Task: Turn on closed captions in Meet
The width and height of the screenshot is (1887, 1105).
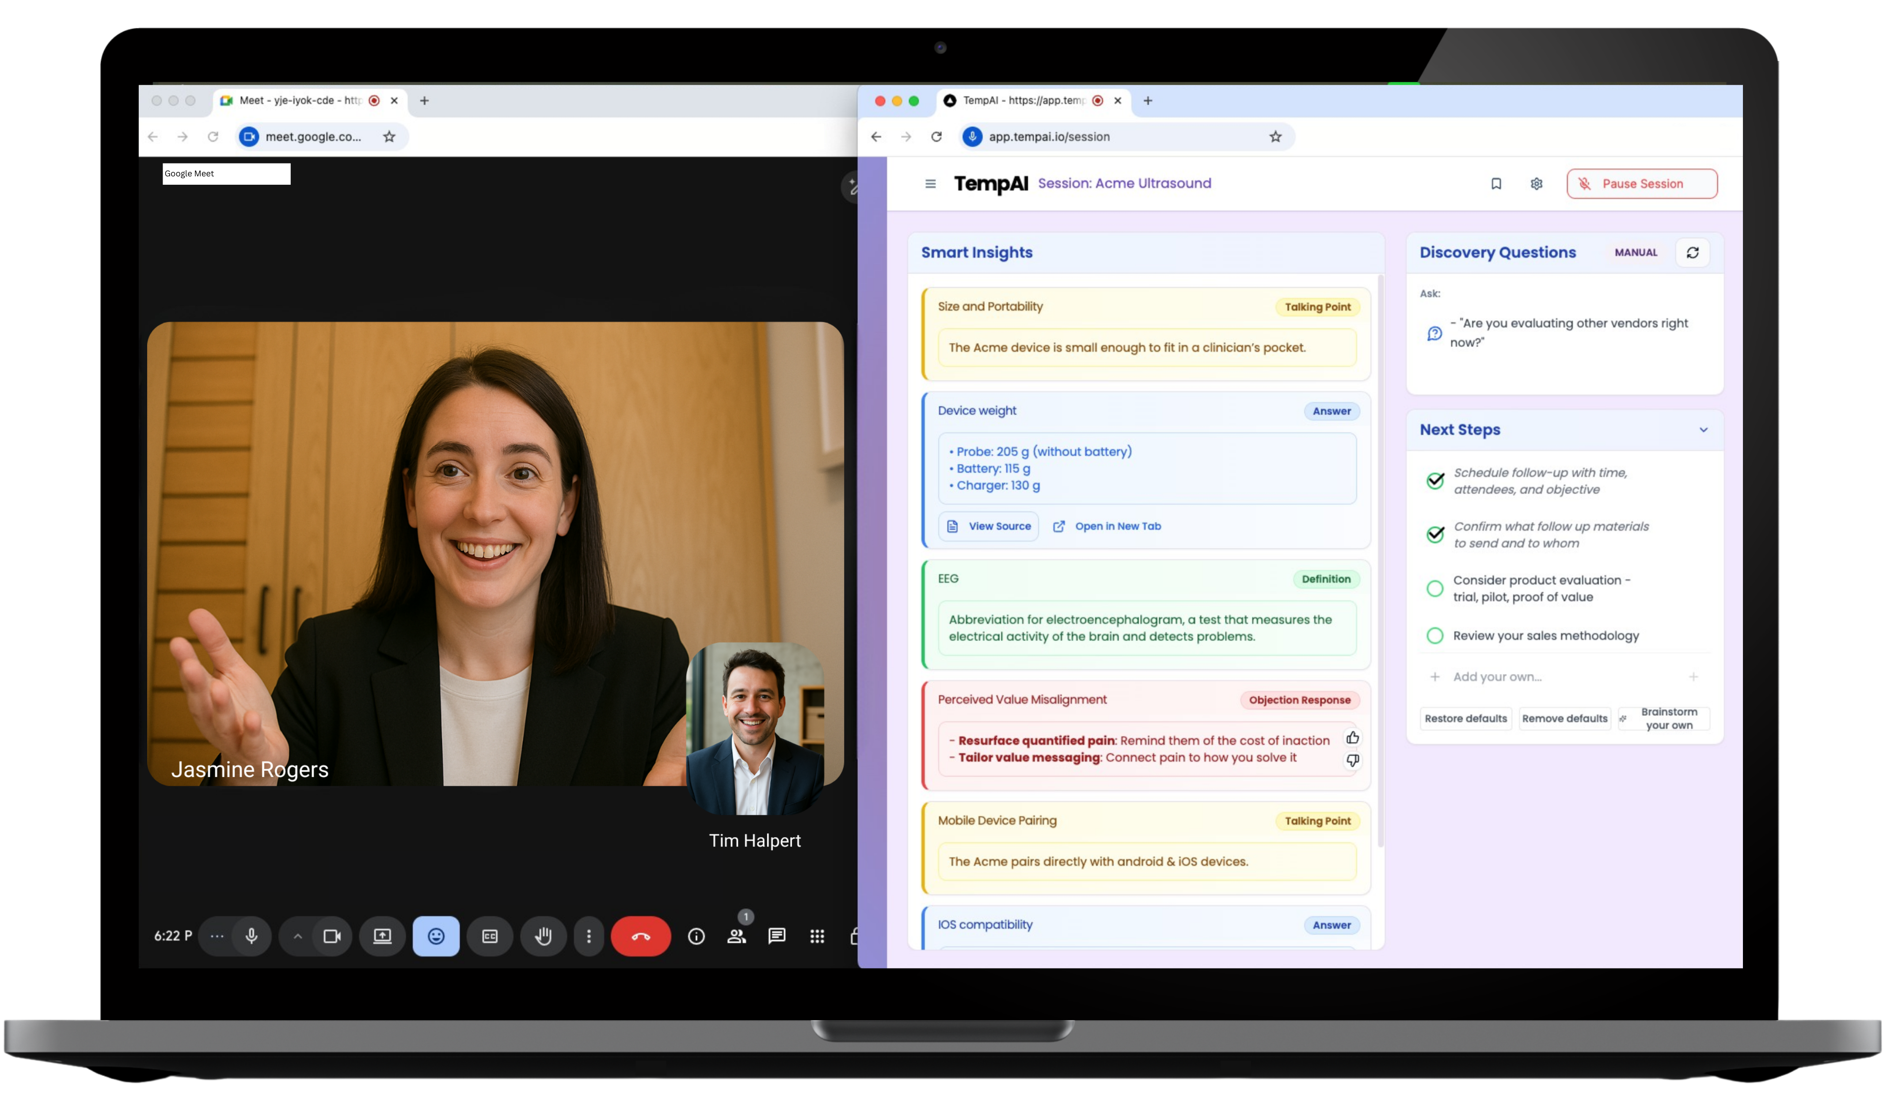Action: (490, 936)
